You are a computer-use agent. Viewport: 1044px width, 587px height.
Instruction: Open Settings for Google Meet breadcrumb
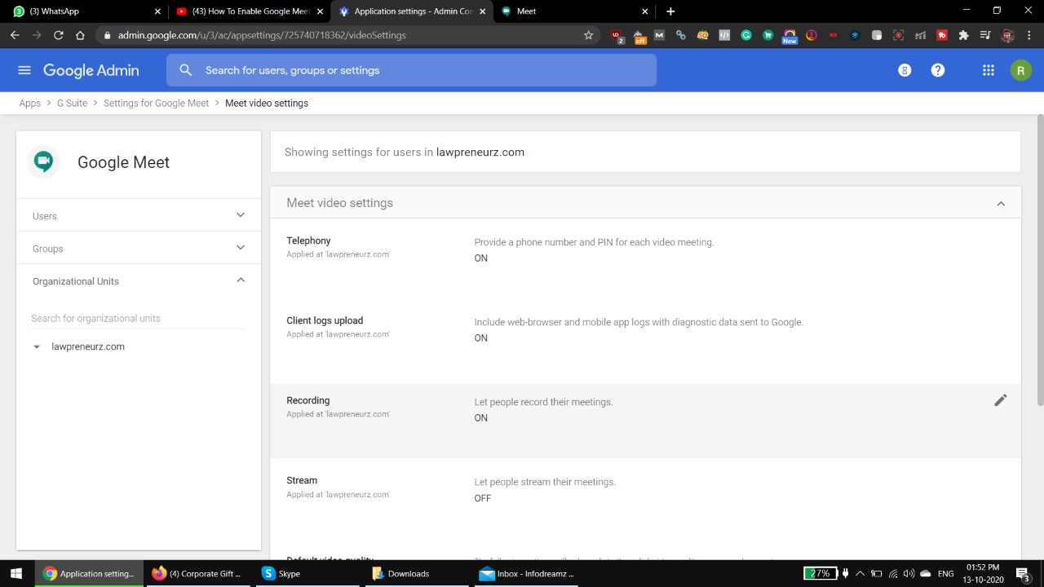(x=156, y=104)
